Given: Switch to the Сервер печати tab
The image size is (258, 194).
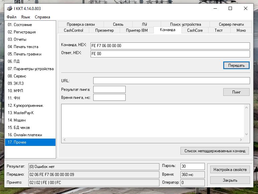Looking at the screenshot, I should [x=231, y=24].
